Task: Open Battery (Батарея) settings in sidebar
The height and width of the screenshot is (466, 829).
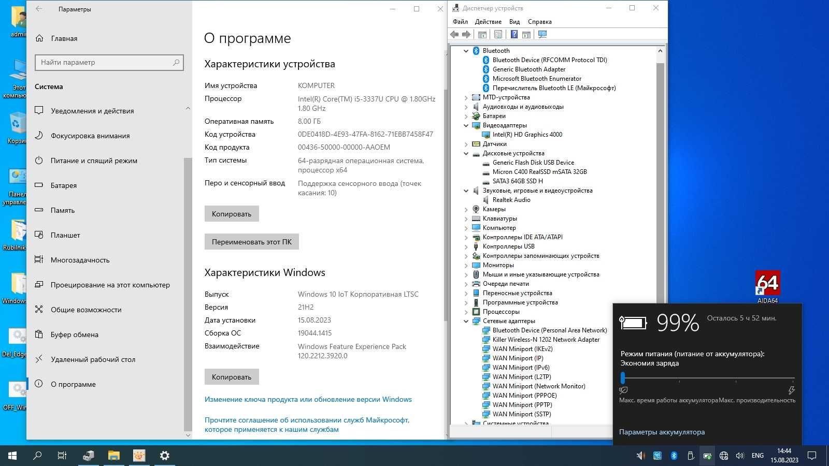Action: pyautogui.click(x=55, y=185)
